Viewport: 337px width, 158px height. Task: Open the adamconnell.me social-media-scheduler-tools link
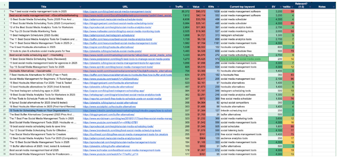(113, 19)
